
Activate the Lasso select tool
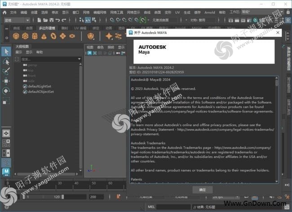click(x=6, y=61)
